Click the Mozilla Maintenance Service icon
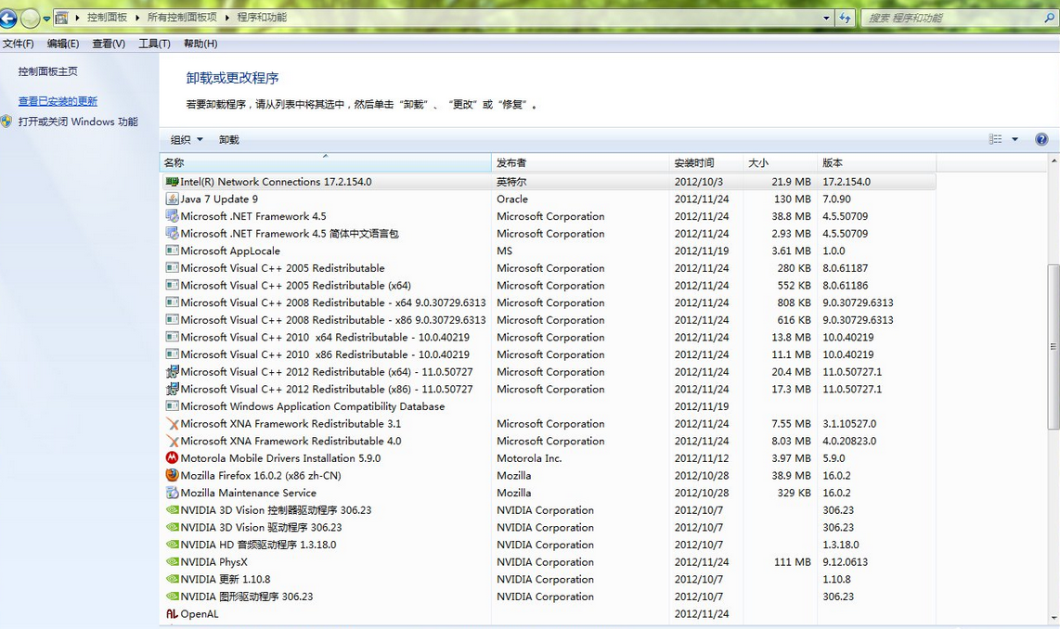1060x629 pixels. click(x=172, y=493)
